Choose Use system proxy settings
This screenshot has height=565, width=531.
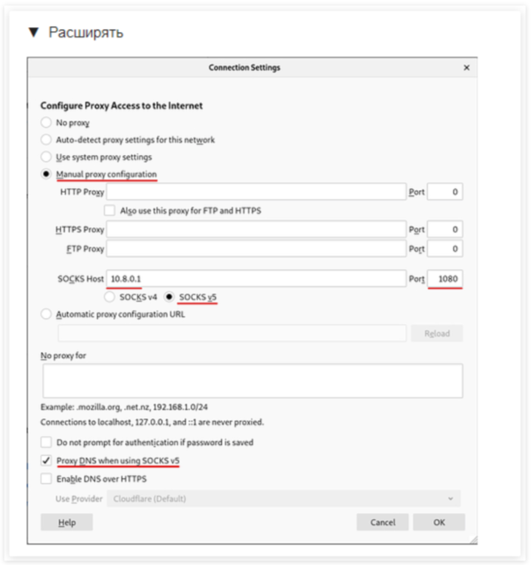[x=46, y=157]
